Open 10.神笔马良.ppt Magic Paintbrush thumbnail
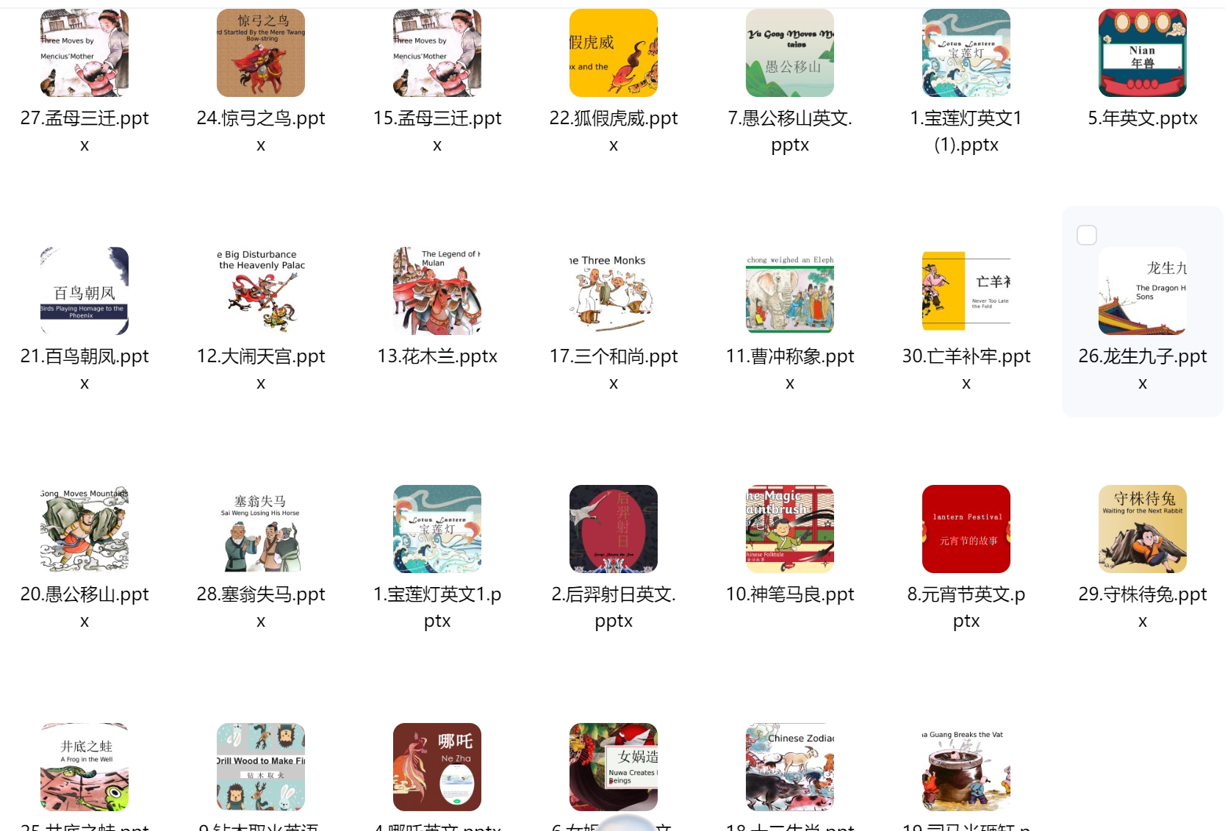The height and width of the screenshot is (831, 1225). (x=790, y=529)
